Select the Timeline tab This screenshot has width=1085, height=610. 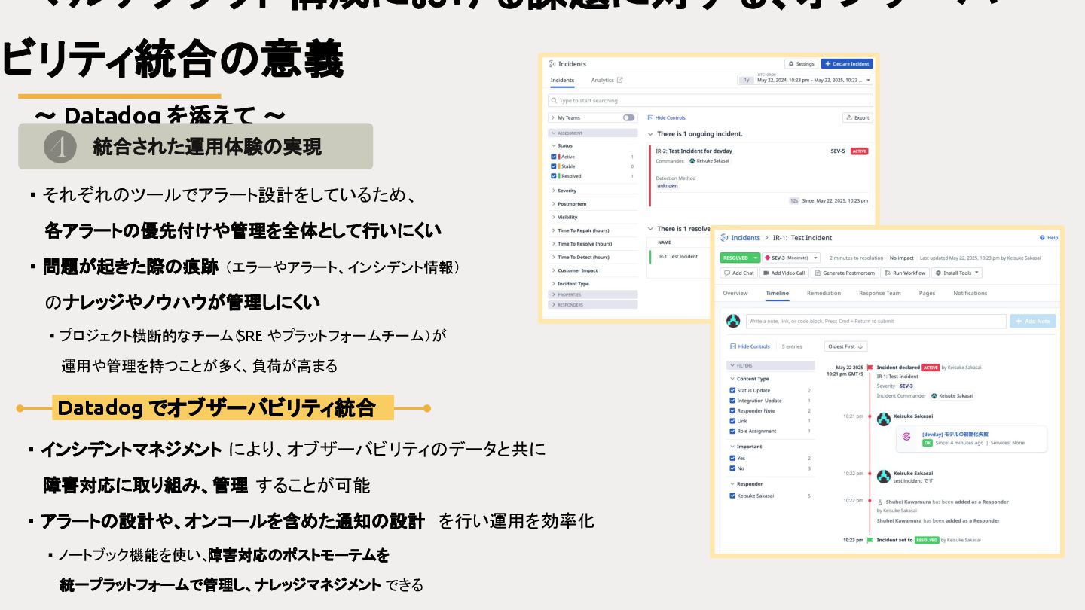(777, 293)
